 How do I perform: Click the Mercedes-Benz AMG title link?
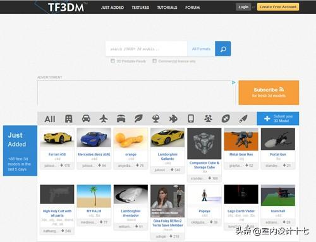pos(94,154)
